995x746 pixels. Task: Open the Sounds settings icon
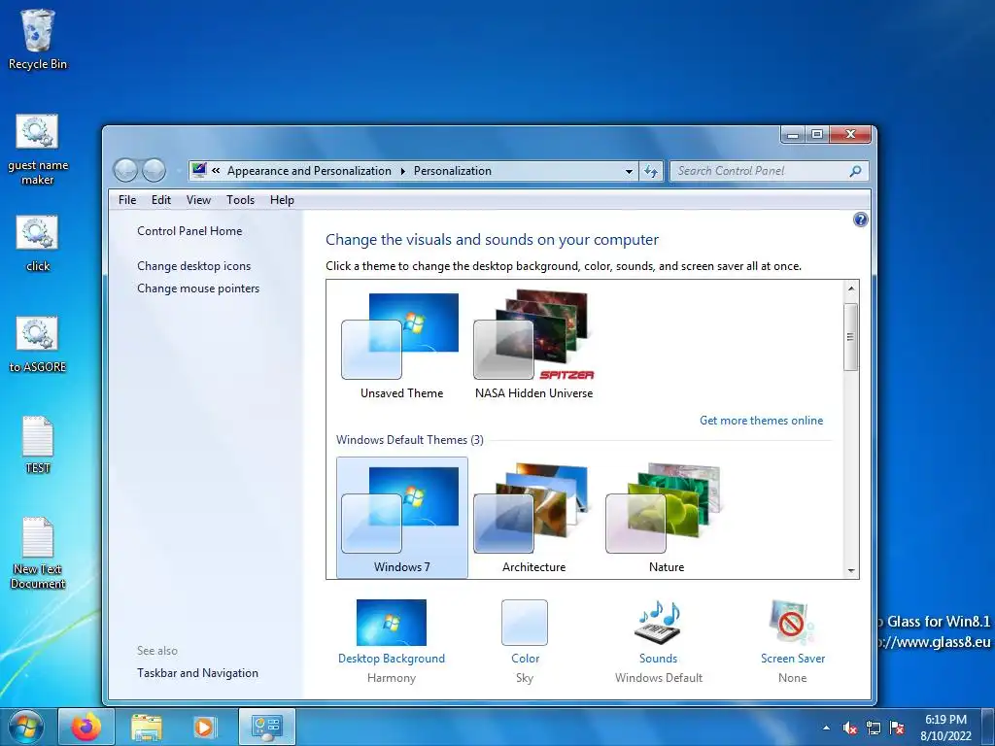click(x=658, y=621)
